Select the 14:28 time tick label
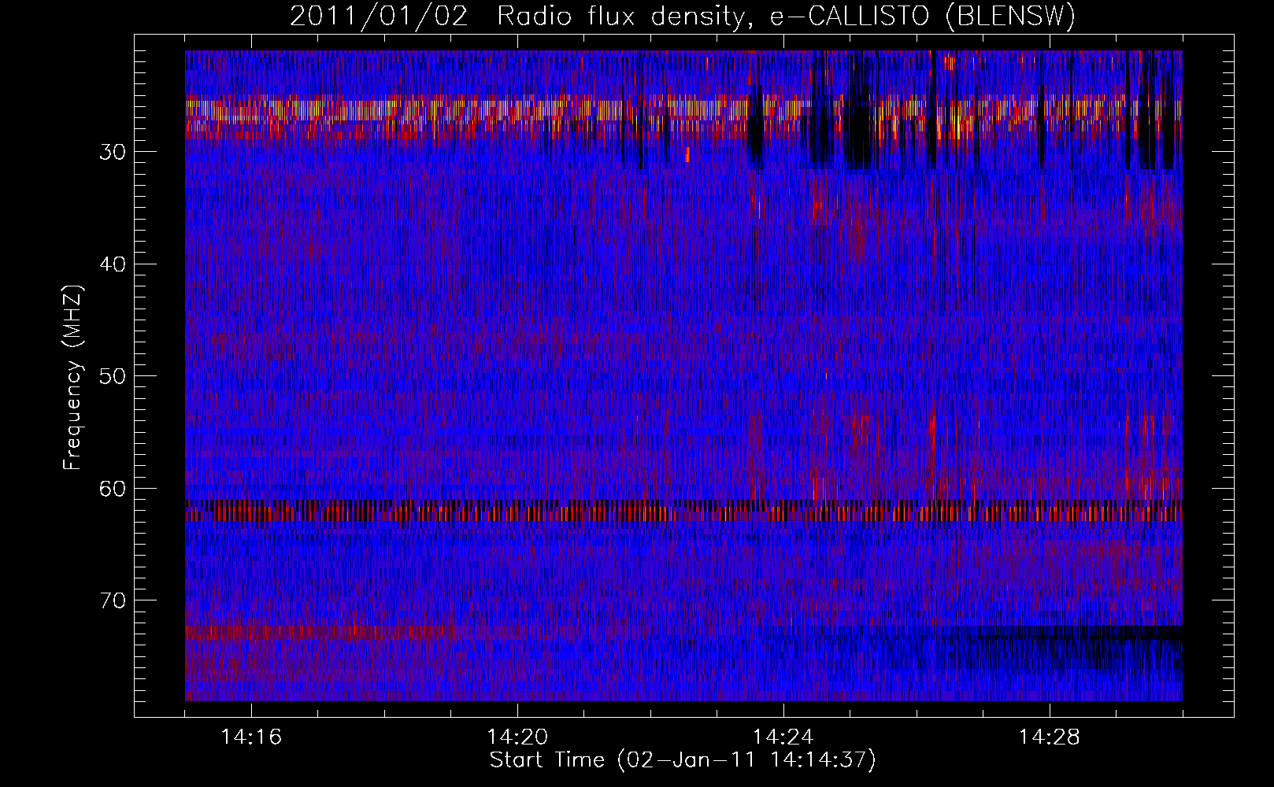Screen dimensions: 1274x787 pos(1050,737)
